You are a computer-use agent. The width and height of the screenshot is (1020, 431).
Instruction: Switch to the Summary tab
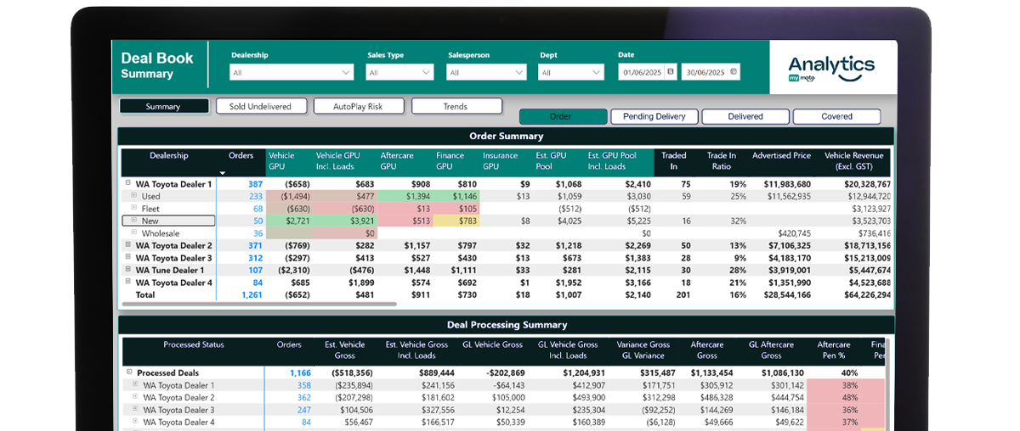pos(163,106)
